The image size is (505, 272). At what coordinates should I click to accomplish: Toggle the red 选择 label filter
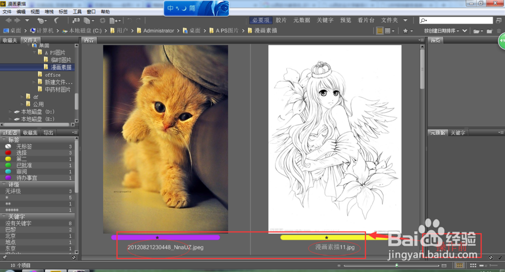click(x=37, y=153)
